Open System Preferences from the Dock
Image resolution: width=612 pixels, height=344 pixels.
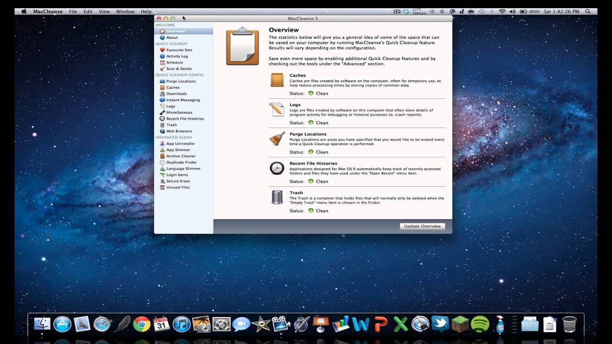tap(222, 324)
